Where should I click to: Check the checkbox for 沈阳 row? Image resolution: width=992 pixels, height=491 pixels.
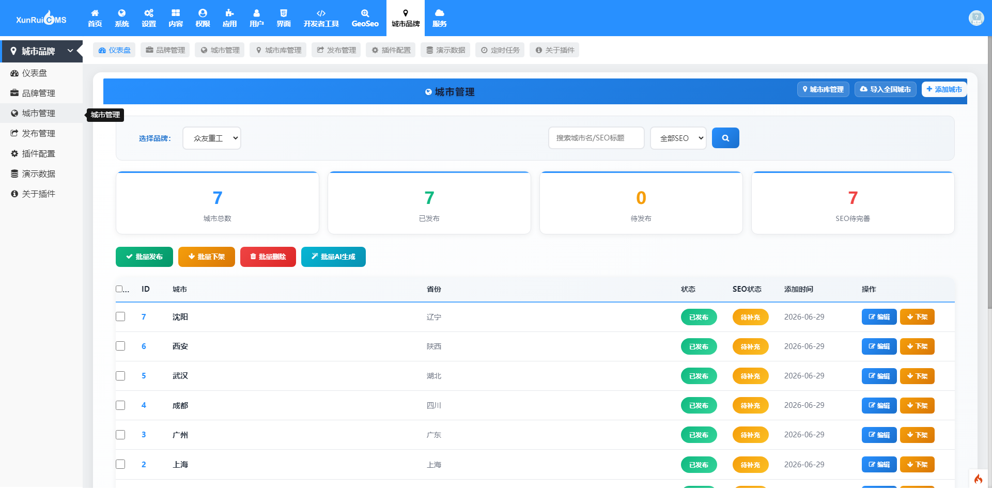[x=120, y=316]
